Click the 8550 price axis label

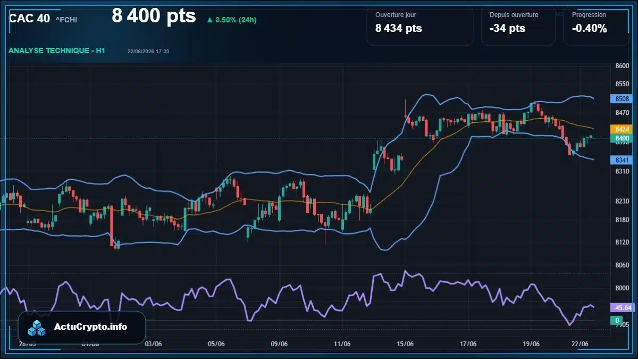pyautogui.click(x=622, y=84)
